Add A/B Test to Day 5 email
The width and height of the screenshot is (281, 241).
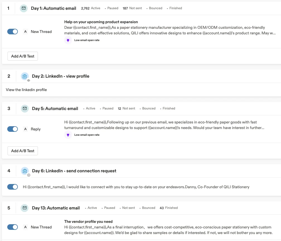(x=23, y=151)
